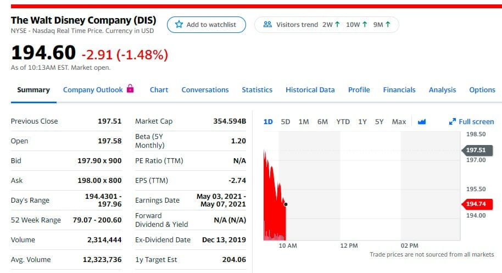This screenshot has width=502, height=273.
Task: Click the star icon in Add to watchlist
Action: point(179,25)
